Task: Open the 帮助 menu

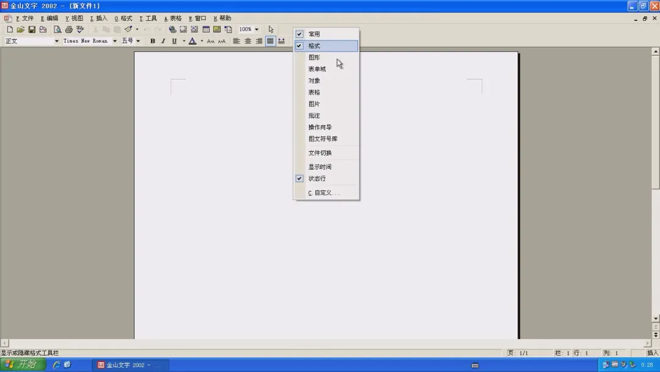Action: 222,18
